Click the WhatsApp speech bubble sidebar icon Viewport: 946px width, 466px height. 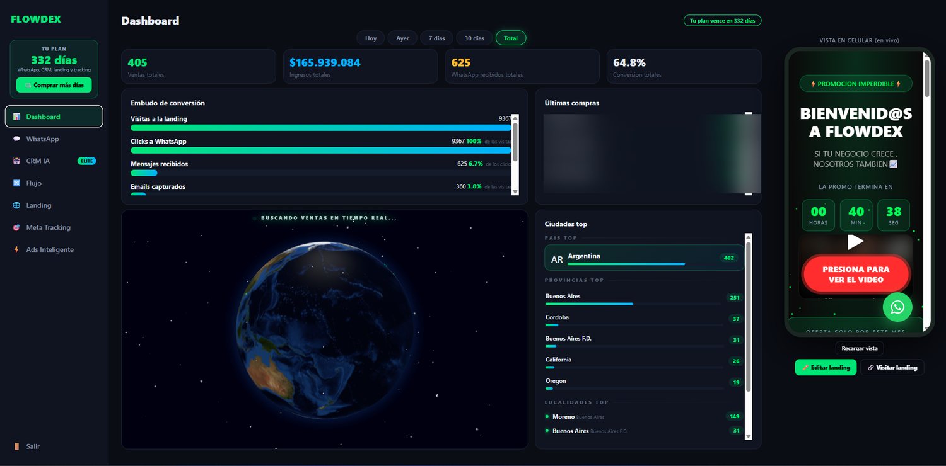click(x=16, y=139)
